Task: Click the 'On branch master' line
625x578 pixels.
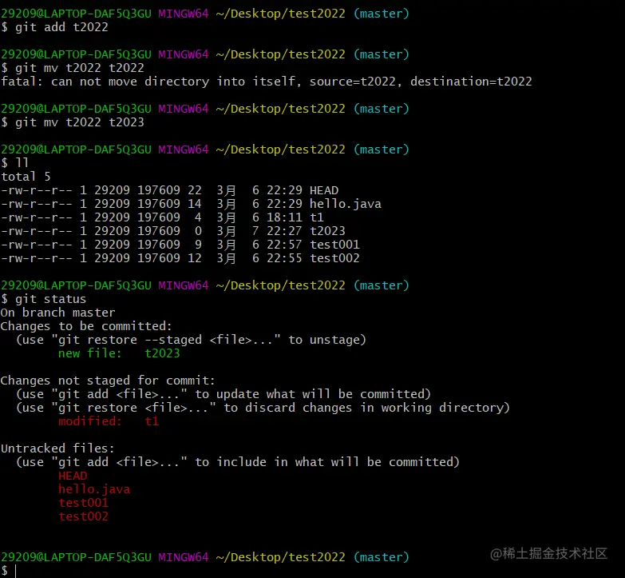Action: (x=57, y=313)
